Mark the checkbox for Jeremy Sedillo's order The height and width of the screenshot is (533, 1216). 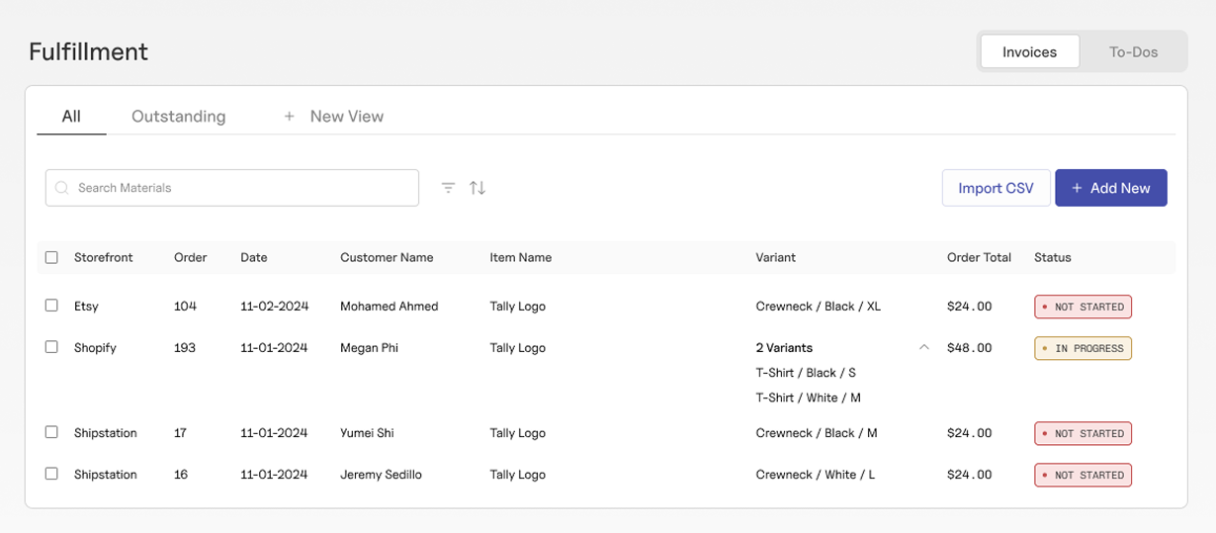pyautogui.click(x=51, y=474)
